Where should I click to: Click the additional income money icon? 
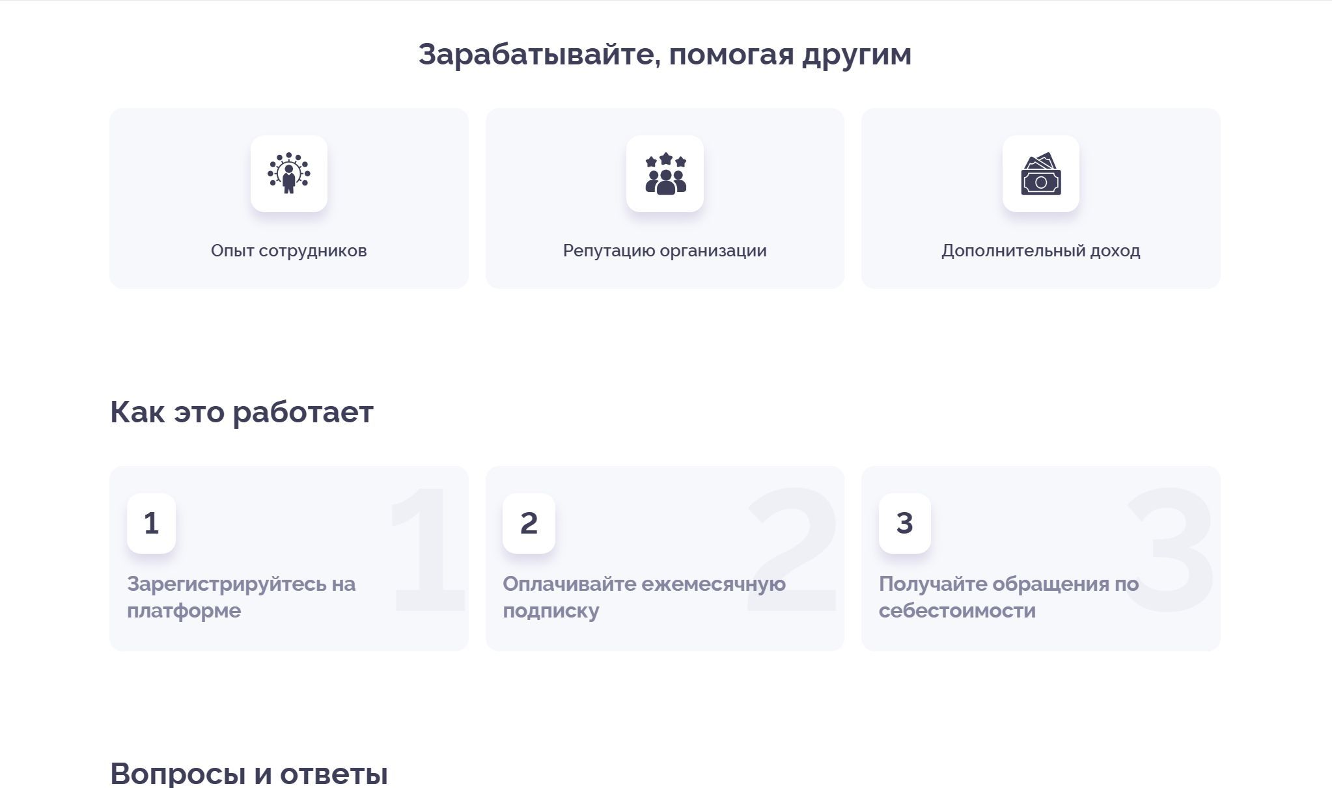point(1040,174)
